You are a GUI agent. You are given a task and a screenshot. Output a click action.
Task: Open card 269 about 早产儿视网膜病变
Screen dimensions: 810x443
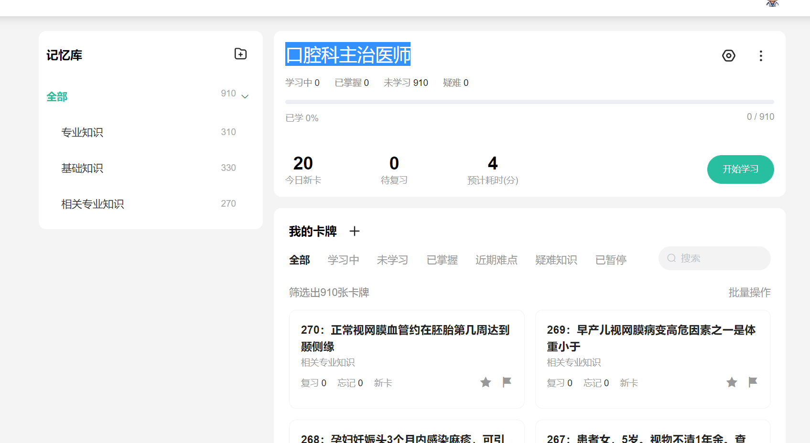pos(653,359)
